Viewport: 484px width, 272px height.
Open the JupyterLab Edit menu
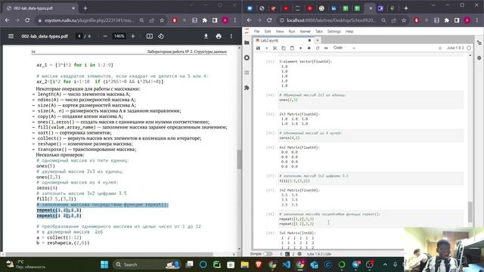tap(268, 32)
